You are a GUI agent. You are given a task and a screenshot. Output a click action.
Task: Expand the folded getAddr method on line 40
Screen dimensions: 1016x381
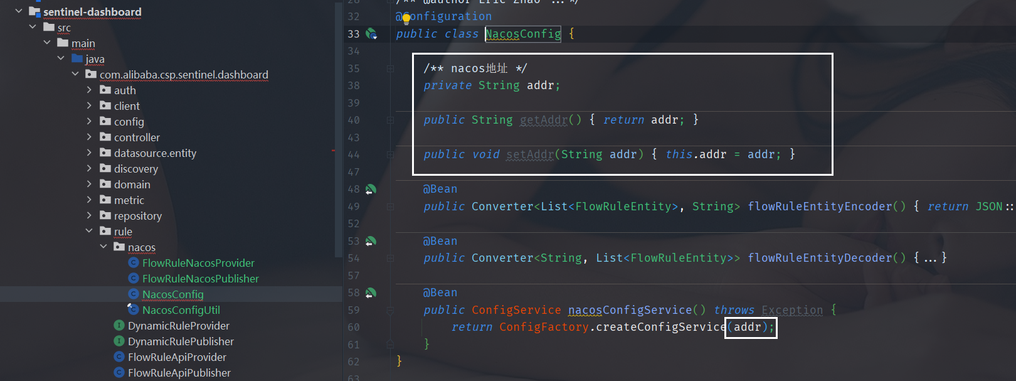click(390, 120)
